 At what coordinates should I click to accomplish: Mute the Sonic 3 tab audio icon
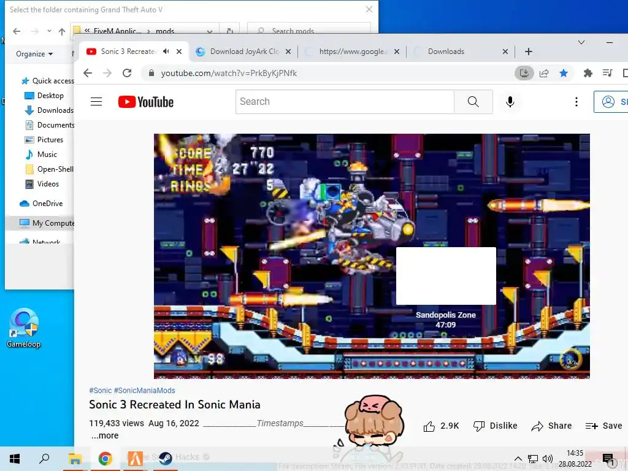pos(166,52)
